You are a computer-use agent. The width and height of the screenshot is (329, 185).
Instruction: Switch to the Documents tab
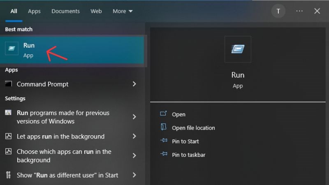point(65,11)
